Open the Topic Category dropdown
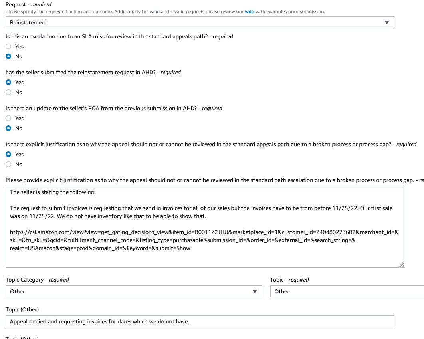424x339 pixels. [134, 291]
